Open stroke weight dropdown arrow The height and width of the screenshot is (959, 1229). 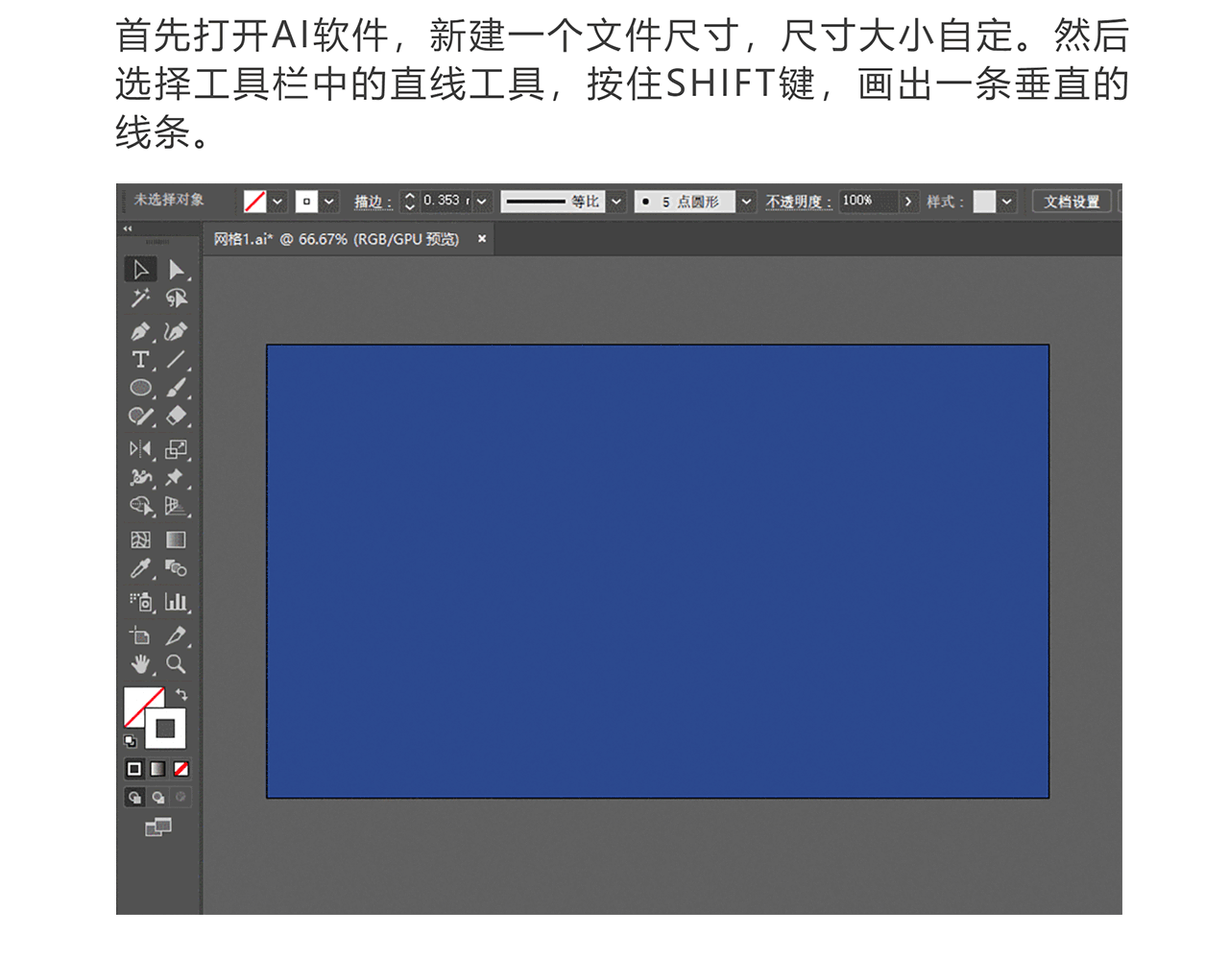(482, 202)
